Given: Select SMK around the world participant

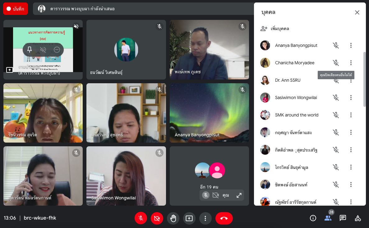Looking at the screenshot, I should coord(297,115).
